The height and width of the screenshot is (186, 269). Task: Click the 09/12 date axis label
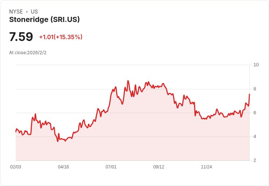tap(159, 167)
